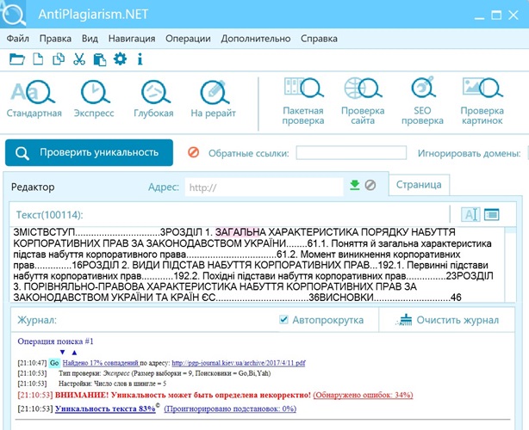
Task: Click the Очистить журнал button label
Action: pos(457,320)
